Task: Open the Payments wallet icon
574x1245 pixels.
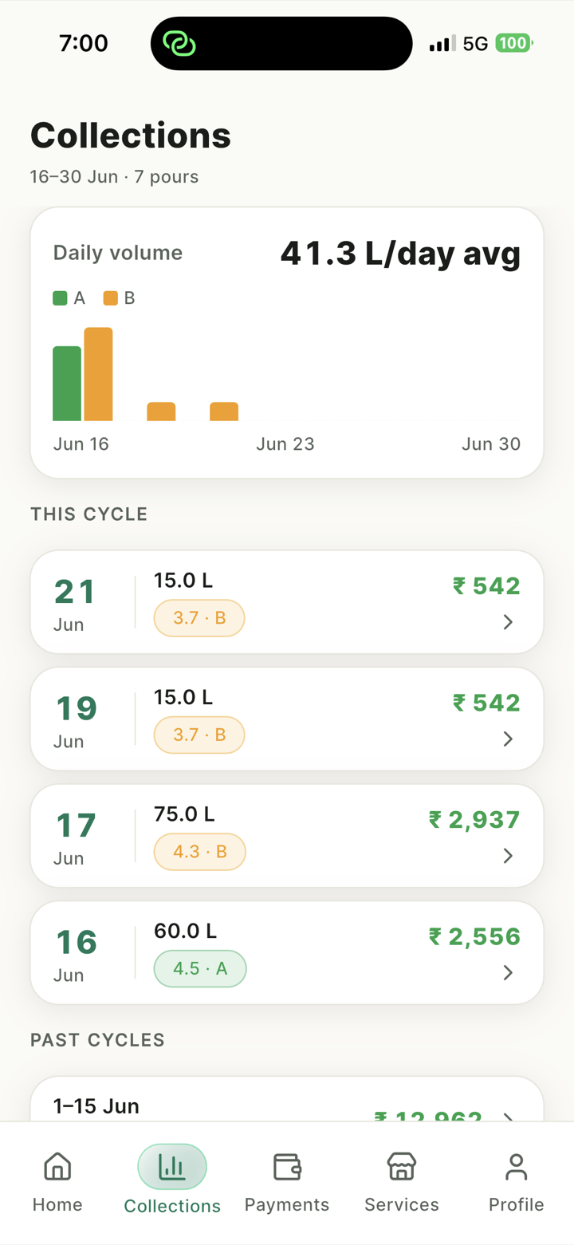Action: [287, 1167]
